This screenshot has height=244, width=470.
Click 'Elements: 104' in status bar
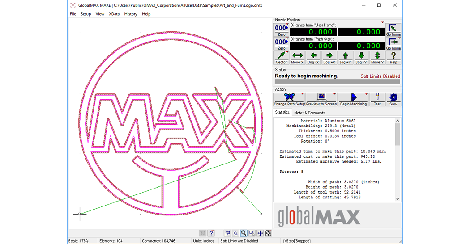point(111,241)
